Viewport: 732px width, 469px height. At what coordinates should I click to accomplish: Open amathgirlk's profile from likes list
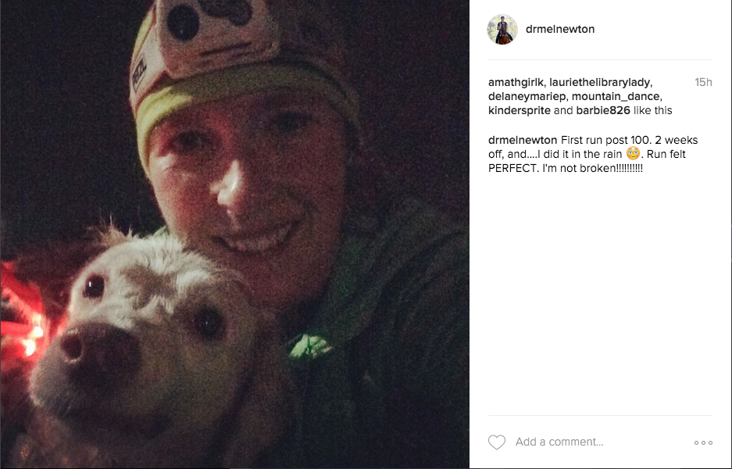click(x=516, y=82)
